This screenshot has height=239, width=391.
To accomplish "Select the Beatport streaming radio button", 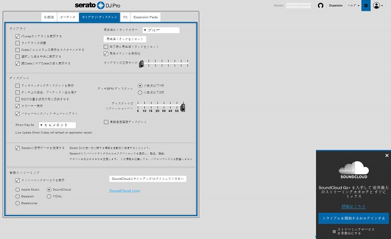I will click(x=17, y=197).
